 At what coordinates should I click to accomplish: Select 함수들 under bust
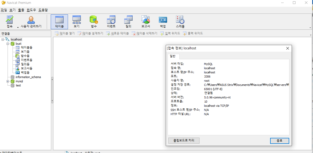25,56
